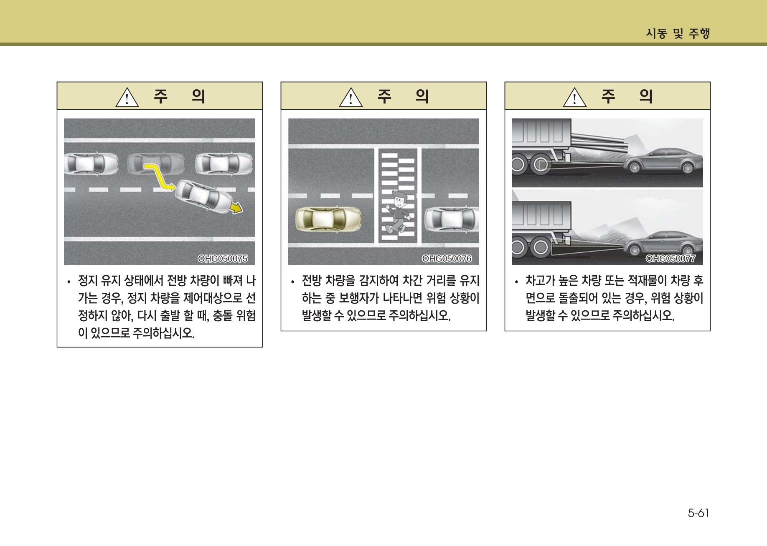Click the '주 의' heading of the third caution box

627,96
